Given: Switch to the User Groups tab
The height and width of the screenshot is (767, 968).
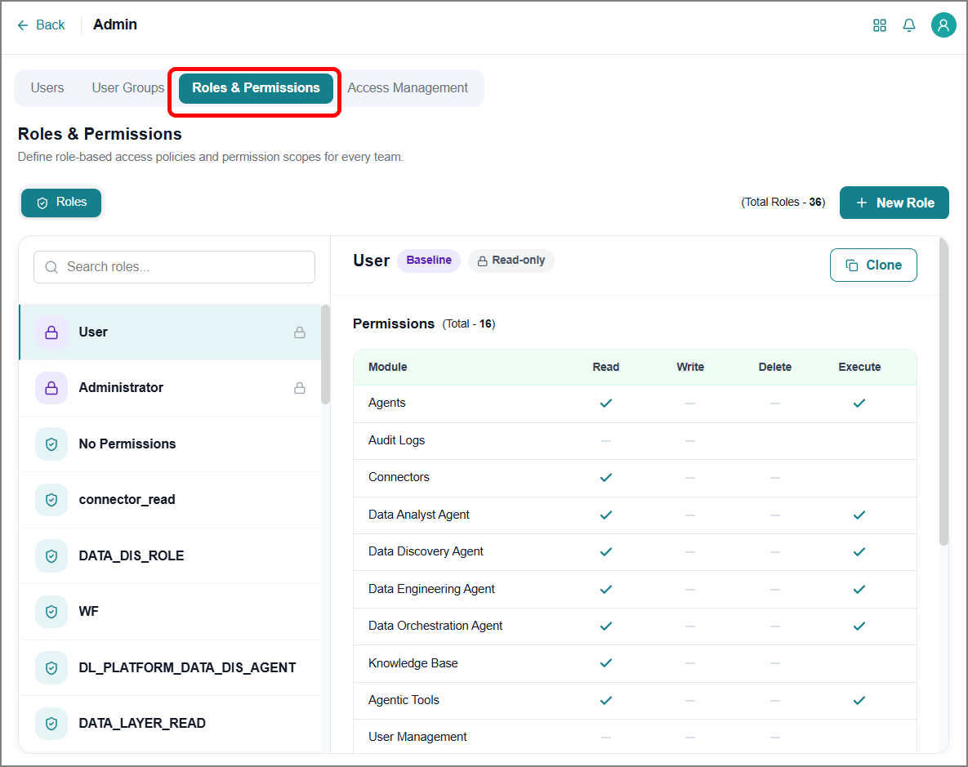Looking at the screenshot, I should (x=127, y=87).
